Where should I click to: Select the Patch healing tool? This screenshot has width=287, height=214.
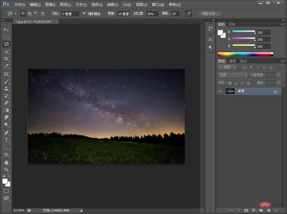point(6,74)
